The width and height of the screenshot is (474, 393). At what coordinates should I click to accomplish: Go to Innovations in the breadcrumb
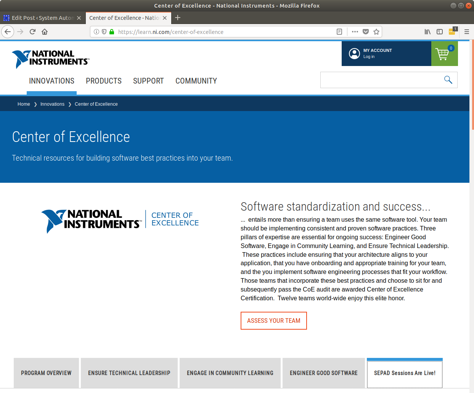click(52, 104)
